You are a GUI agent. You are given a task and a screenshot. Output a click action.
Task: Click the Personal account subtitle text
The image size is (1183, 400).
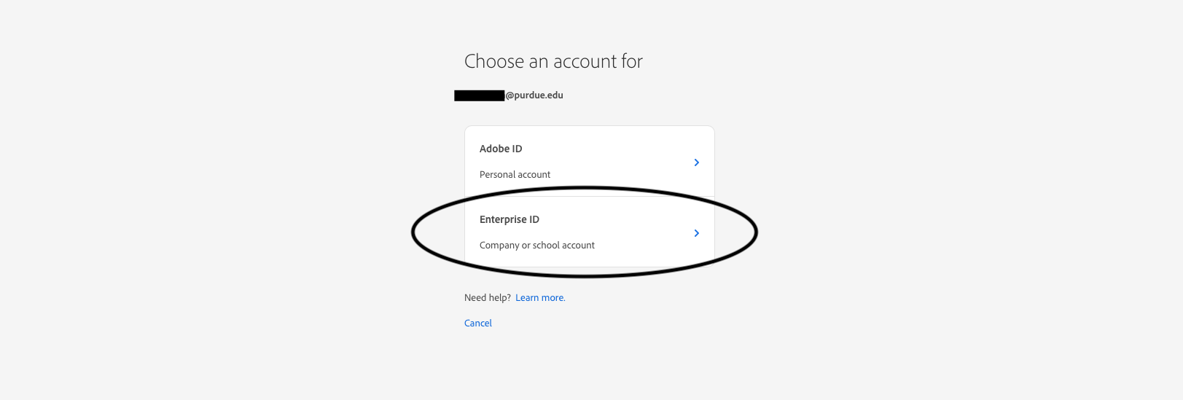coord(515,175)
